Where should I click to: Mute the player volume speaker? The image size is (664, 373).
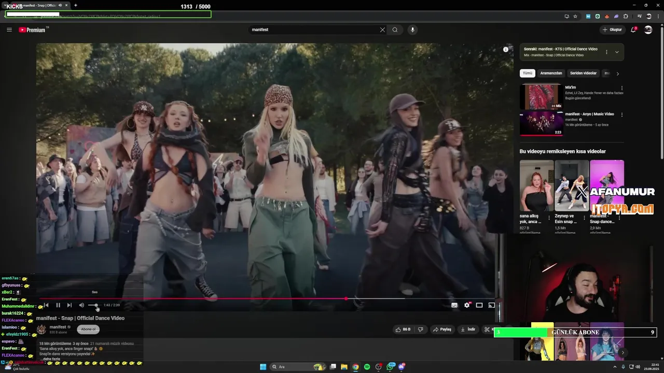pos(81,305)
